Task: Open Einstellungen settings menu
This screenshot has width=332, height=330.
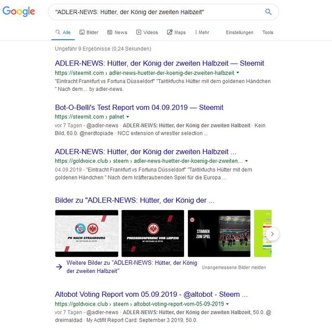Action: click(240, 32)
